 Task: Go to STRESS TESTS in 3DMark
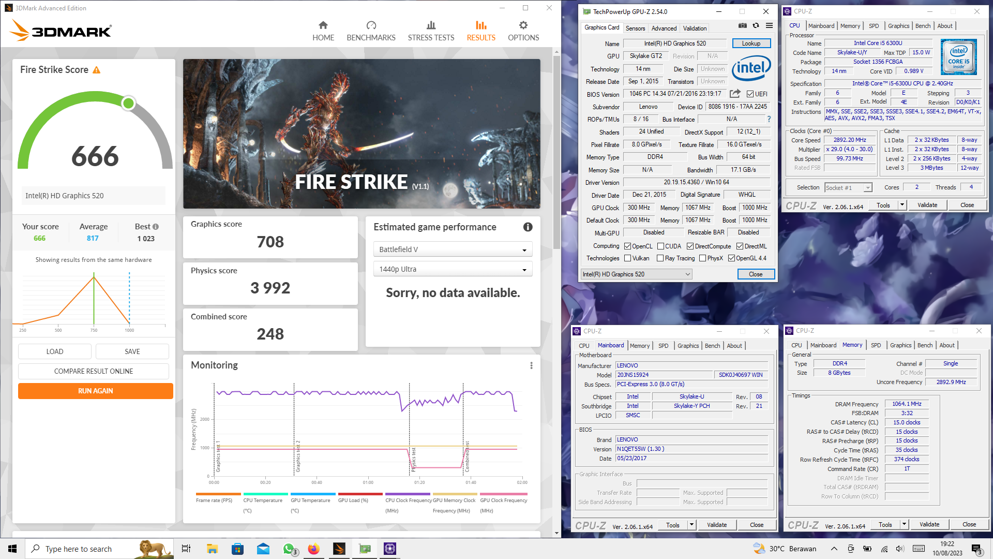431,31
